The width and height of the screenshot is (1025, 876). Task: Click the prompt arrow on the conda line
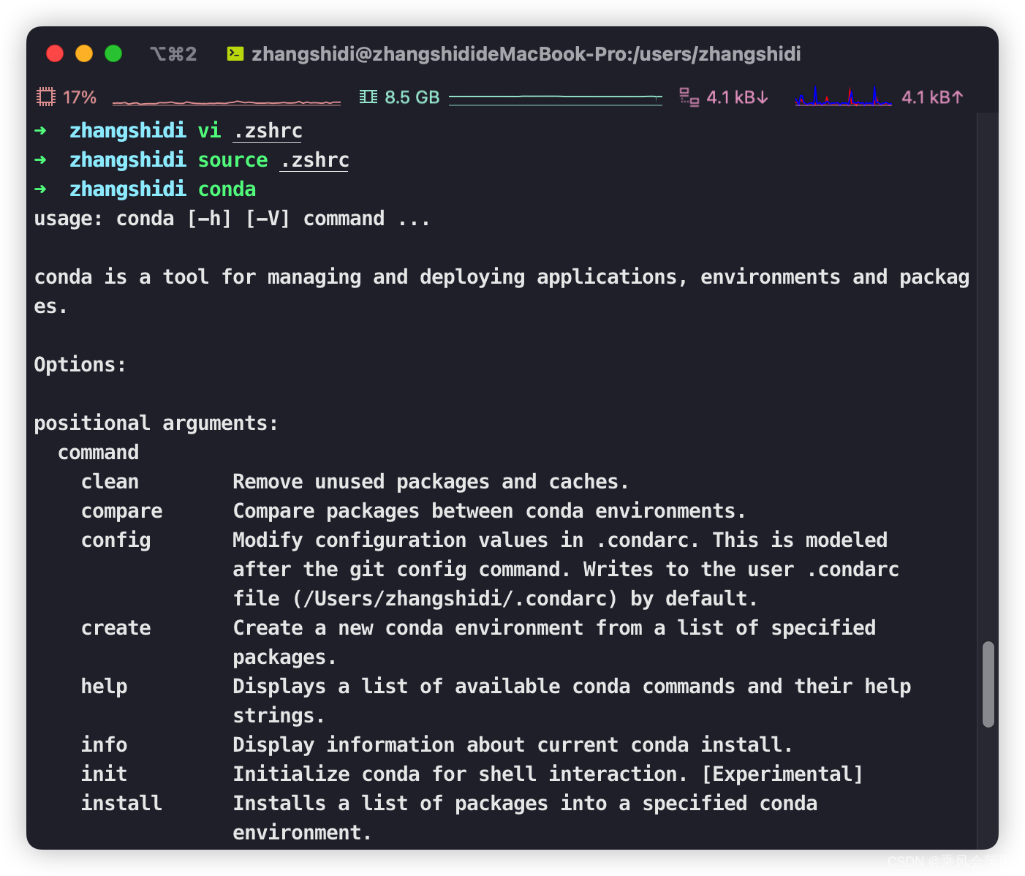tap(40, 189)
